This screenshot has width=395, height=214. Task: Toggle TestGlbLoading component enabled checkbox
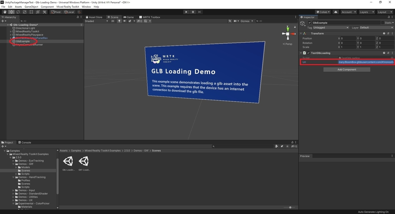[x=309, y=53]
